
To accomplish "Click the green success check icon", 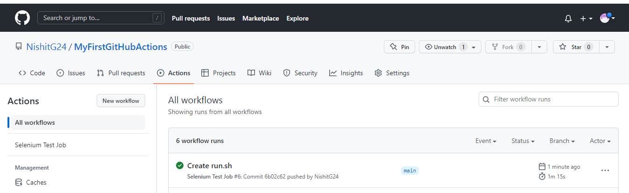I will pos(180,165).
